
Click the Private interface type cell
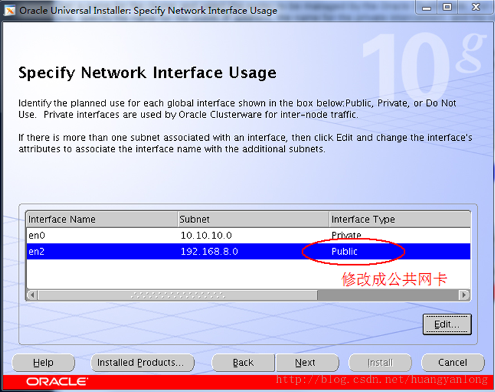pyautogui.click(x=399, y=235)
